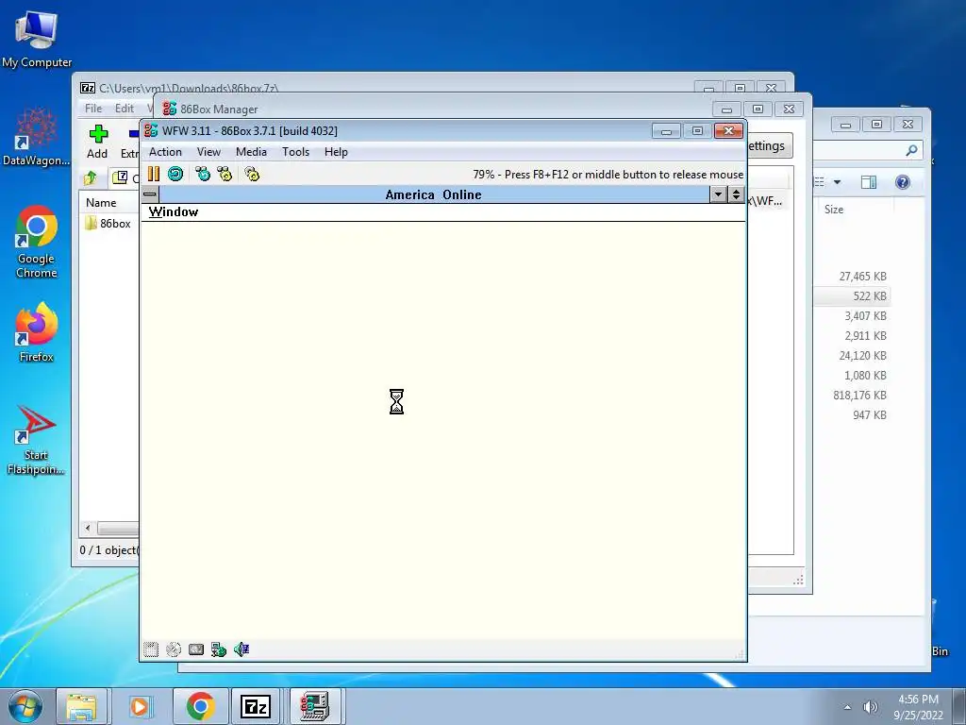Image resolution: width=966 pixels, height=725 pixels.
Task: Open Start Flashpoint desktop shortcut
Action: coord(37,440)
